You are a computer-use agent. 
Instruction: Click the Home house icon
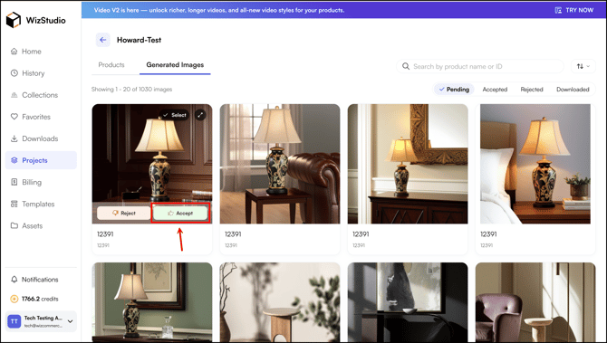tap(14, 52)
